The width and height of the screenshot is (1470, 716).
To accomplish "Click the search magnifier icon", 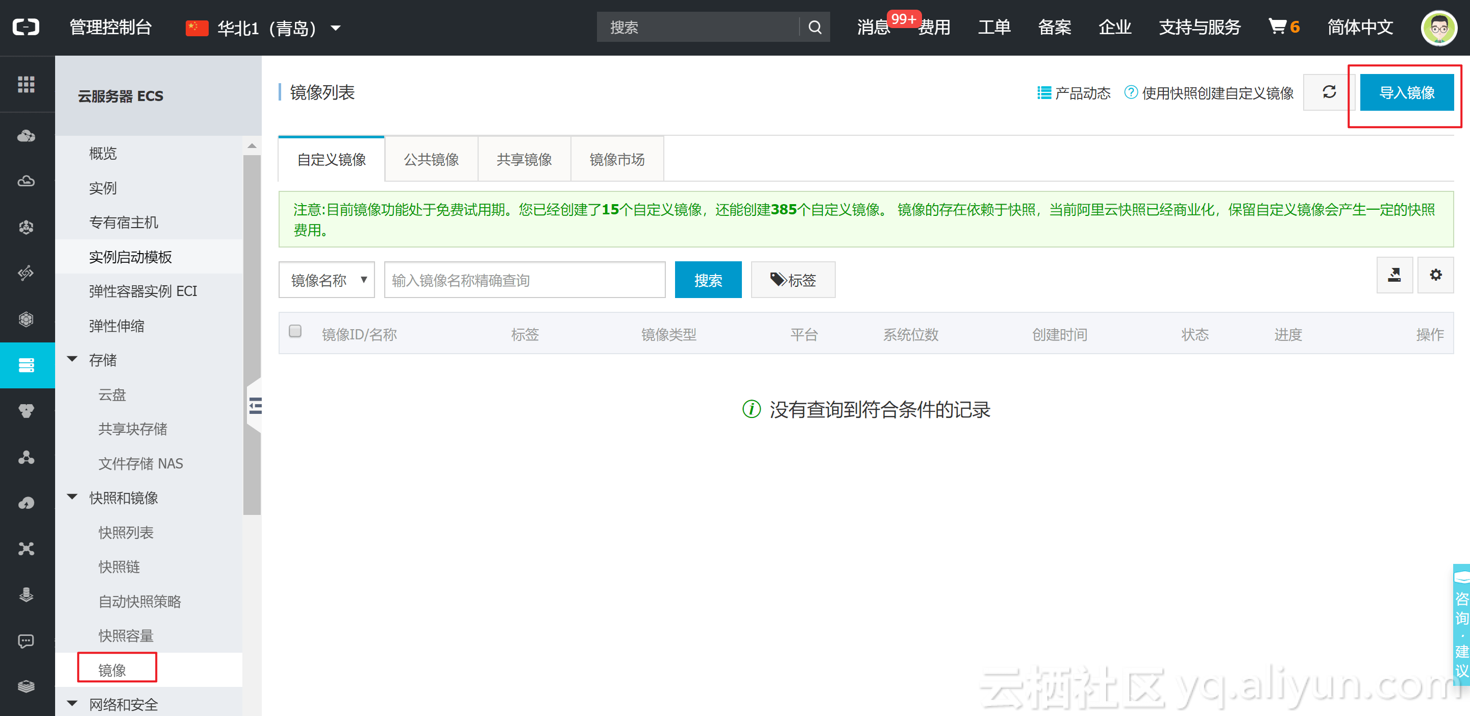I will (815, 27).
